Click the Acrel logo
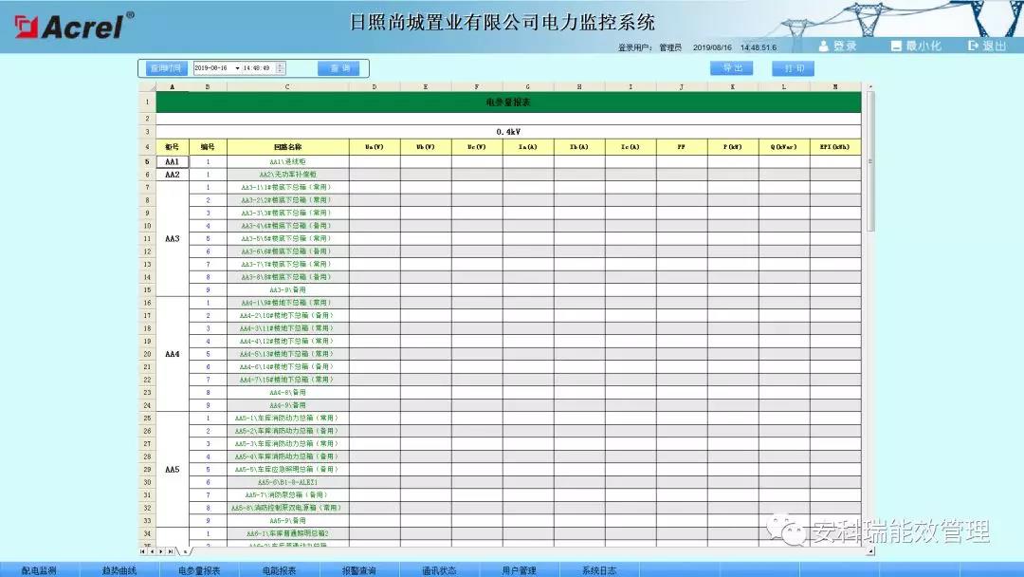This screenshot has height=577, width=1024. coord(74,27)
